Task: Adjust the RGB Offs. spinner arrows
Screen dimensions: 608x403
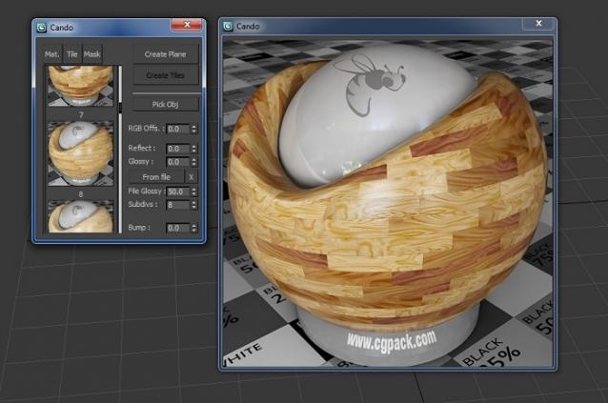Action: coord(194,129)
